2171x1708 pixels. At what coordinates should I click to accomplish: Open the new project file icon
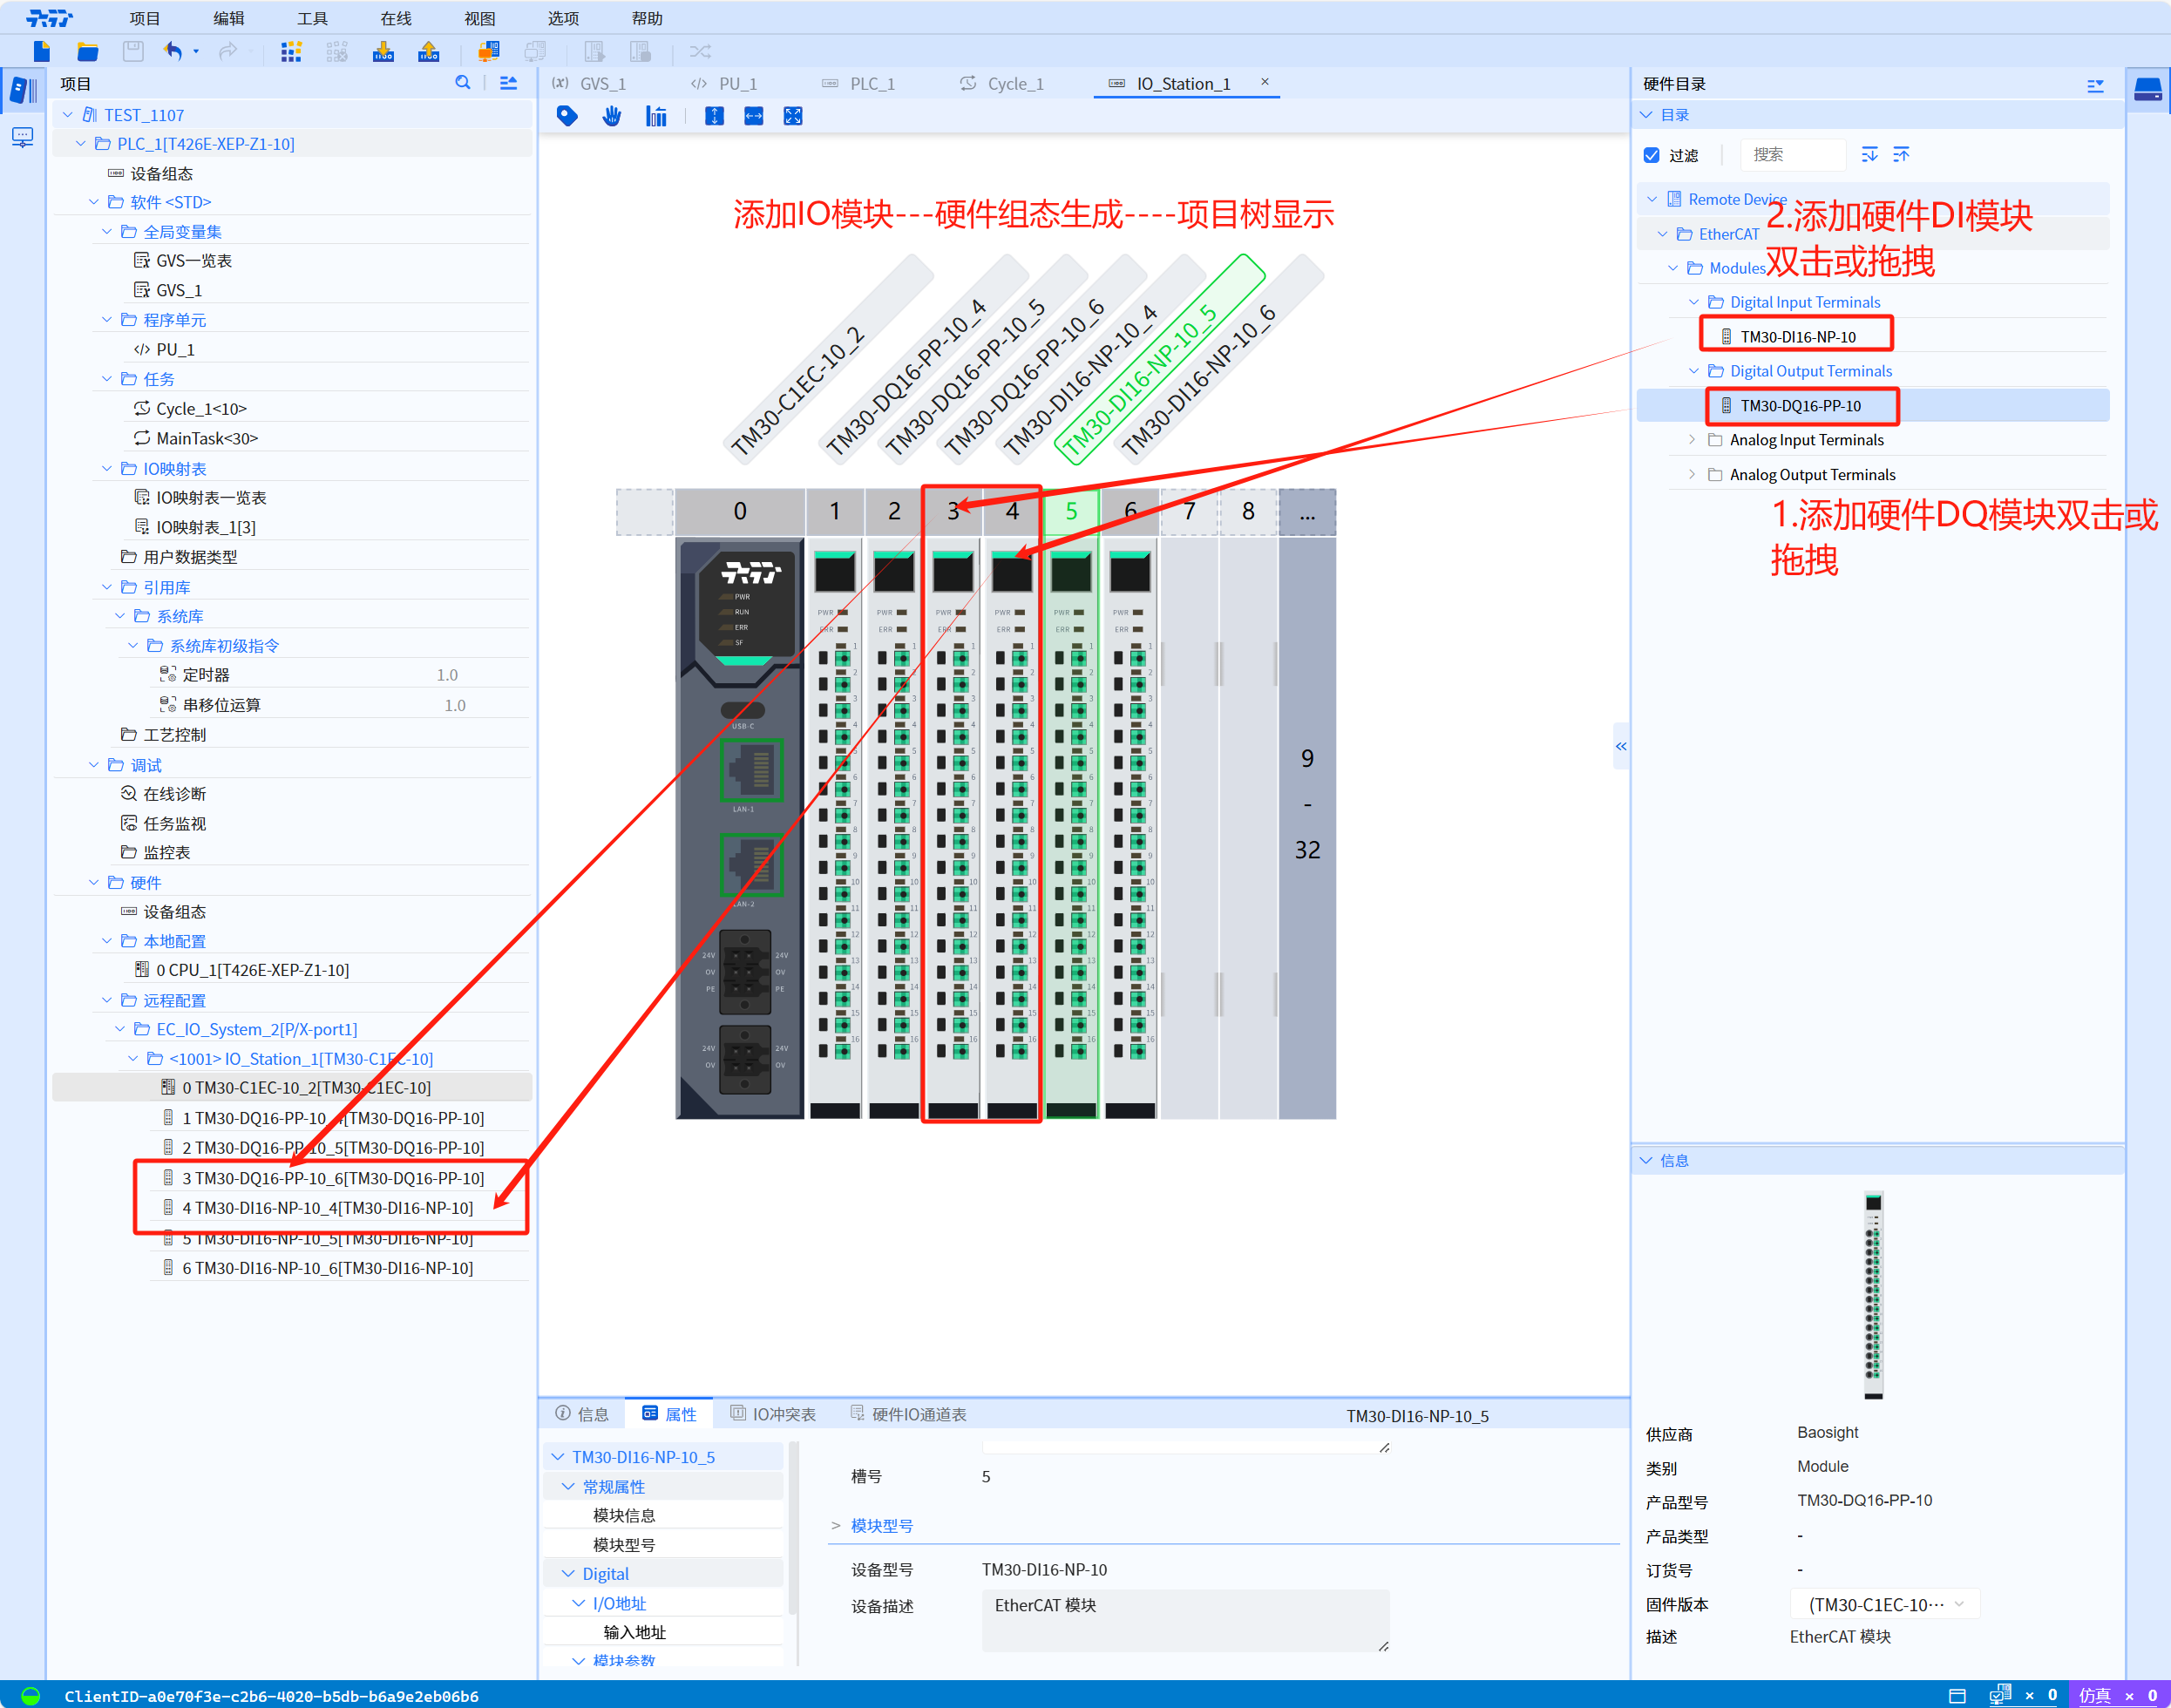click(42, 52)
